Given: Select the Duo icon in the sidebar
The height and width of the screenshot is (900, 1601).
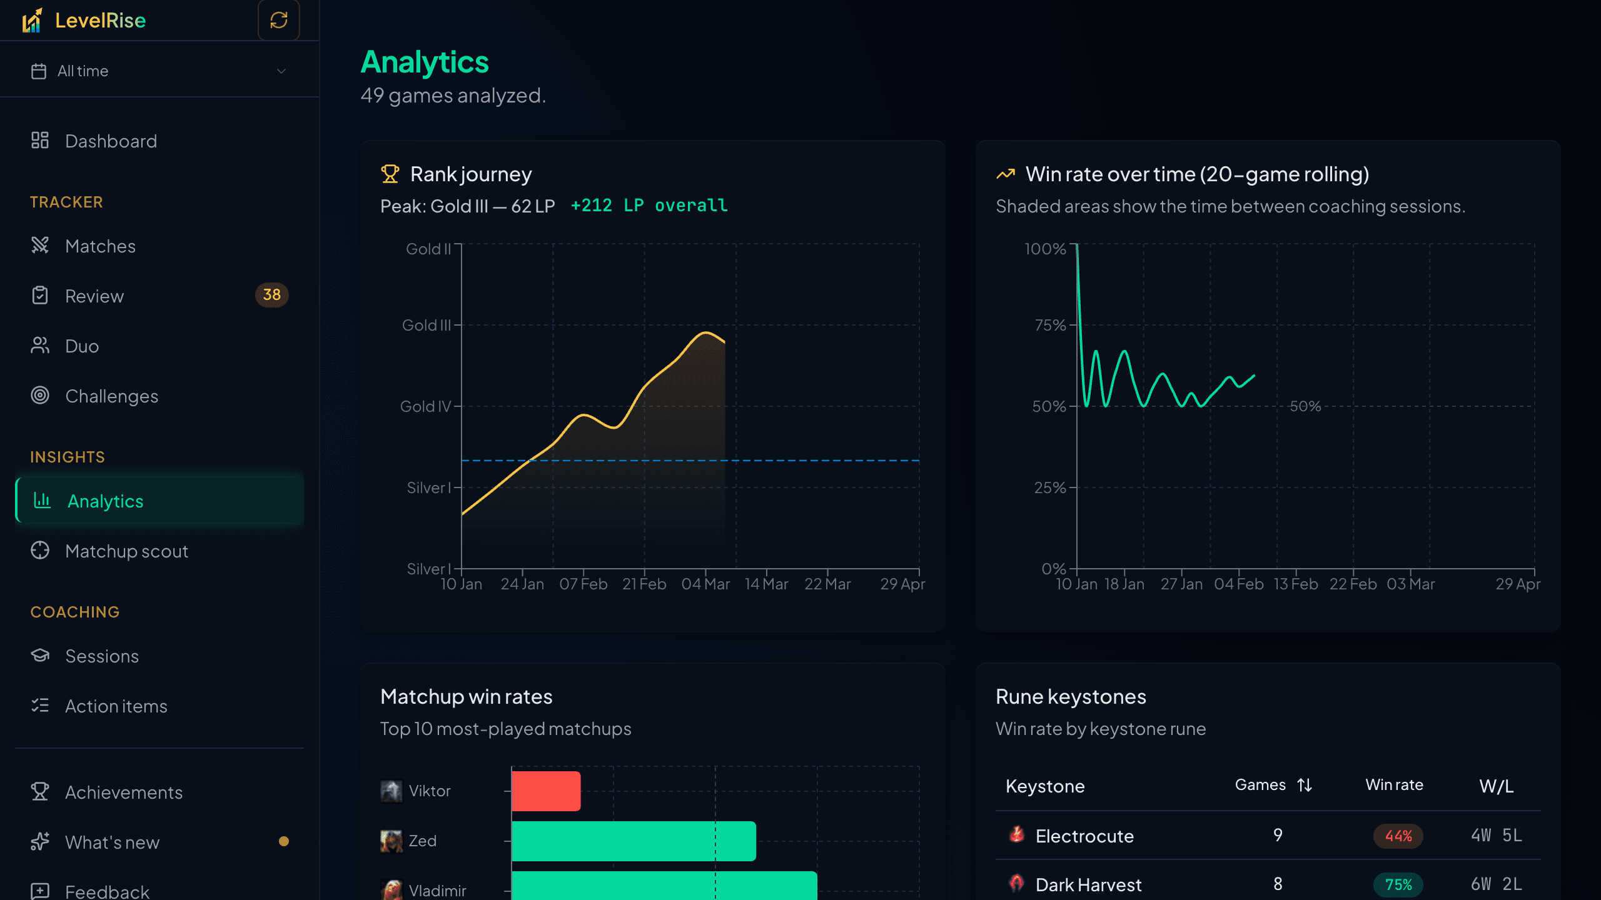Looking at the screenshot, I should [40, 346].
